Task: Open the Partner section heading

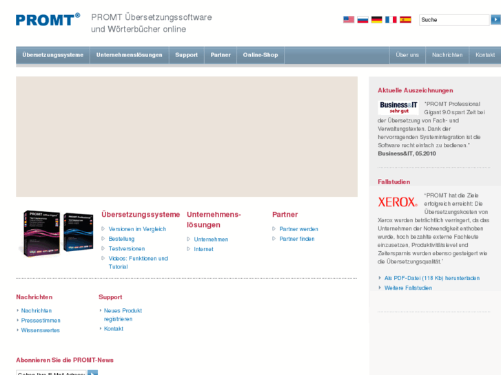Action: [285, 215]
